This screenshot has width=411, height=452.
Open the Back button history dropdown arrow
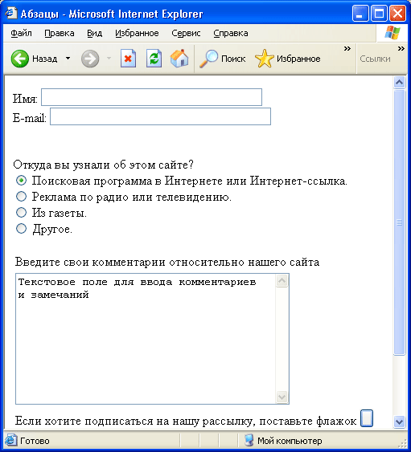(x=68, y=59)
